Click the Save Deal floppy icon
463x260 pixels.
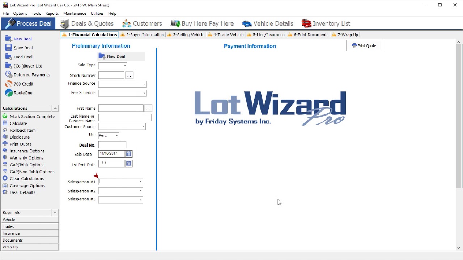[x=8, y=48]
